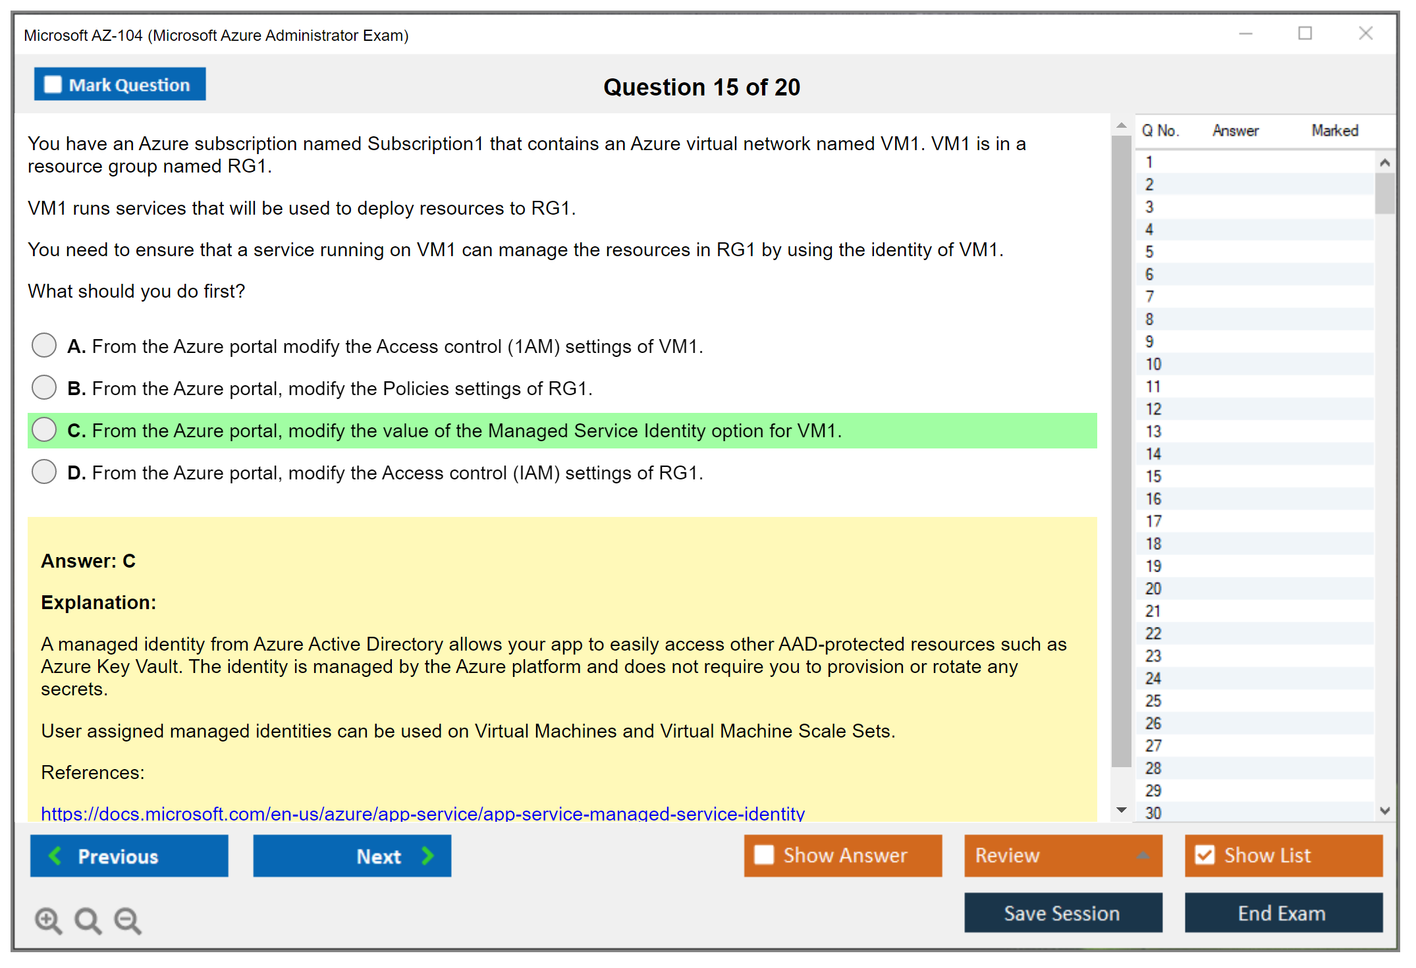Image resolution: width=1416 pixels, height=968 pixels.
Task: Open the Review dropdown menu
Action: coord(1143,855)
